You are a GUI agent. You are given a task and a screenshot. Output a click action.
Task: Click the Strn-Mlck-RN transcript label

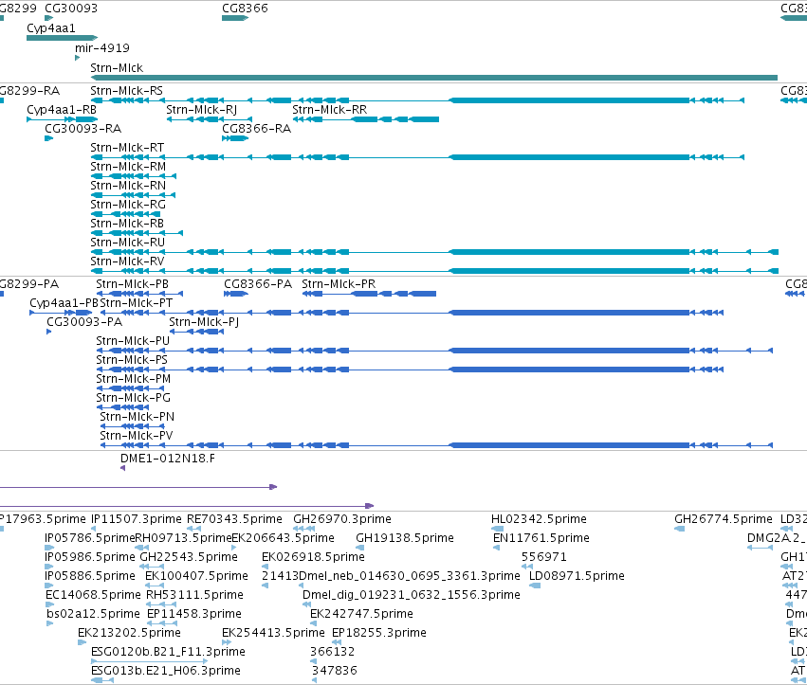point(128,186)
